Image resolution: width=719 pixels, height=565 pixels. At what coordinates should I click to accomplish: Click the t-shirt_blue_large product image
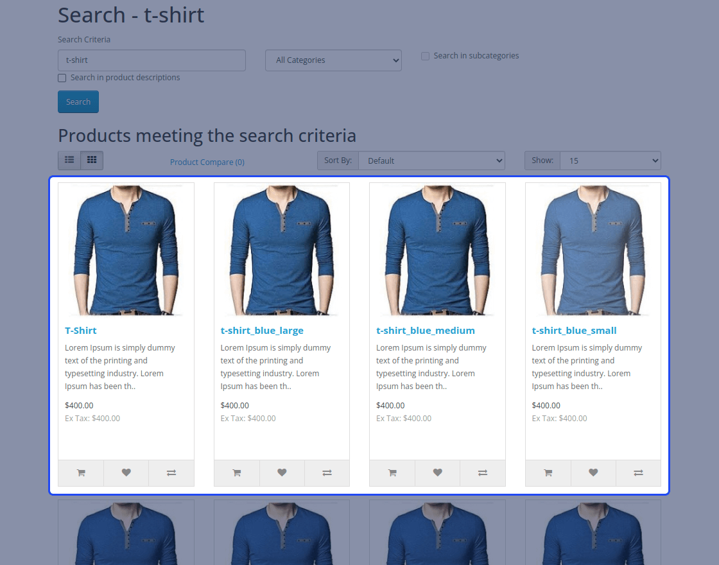click(x=282, y=250)
